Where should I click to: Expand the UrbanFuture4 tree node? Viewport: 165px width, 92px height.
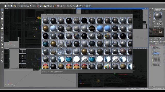[x=151, y=53]
